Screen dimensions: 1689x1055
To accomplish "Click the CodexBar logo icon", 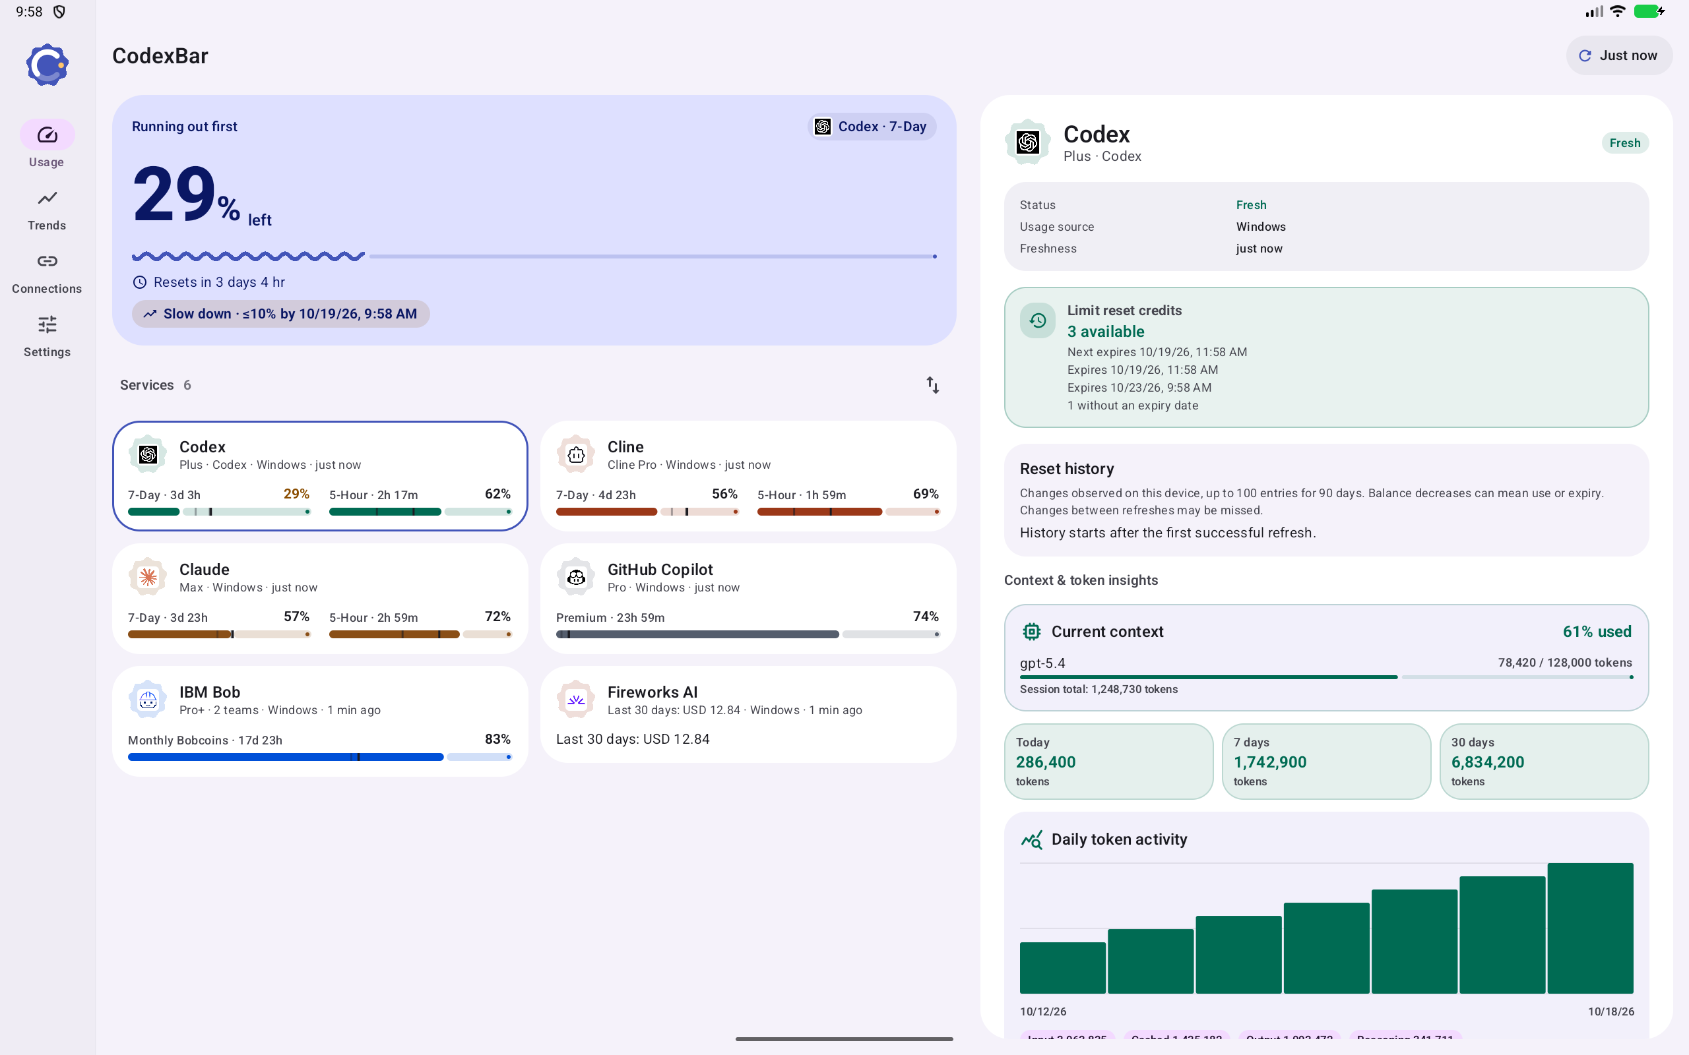I will [47, 65].
